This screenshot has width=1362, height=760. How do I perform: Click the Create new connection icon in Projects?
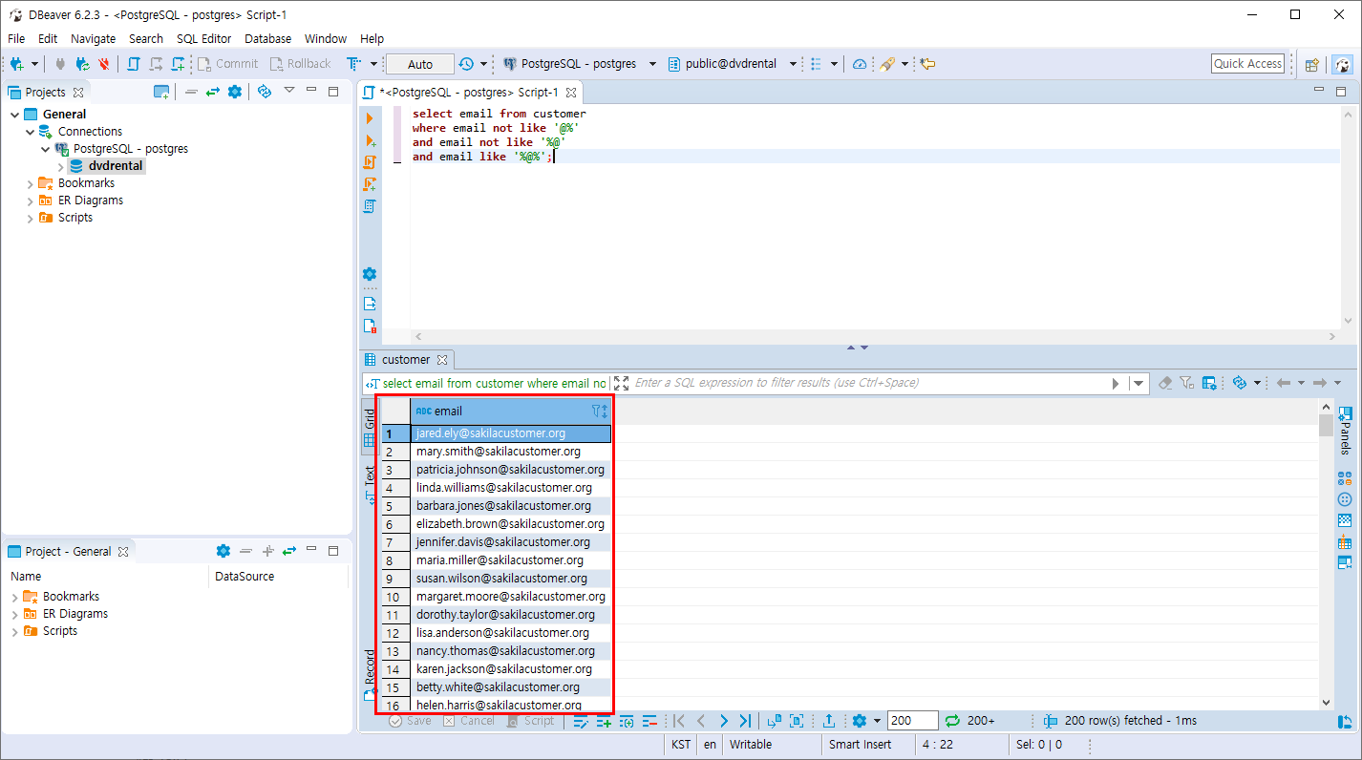click(162, 92)
